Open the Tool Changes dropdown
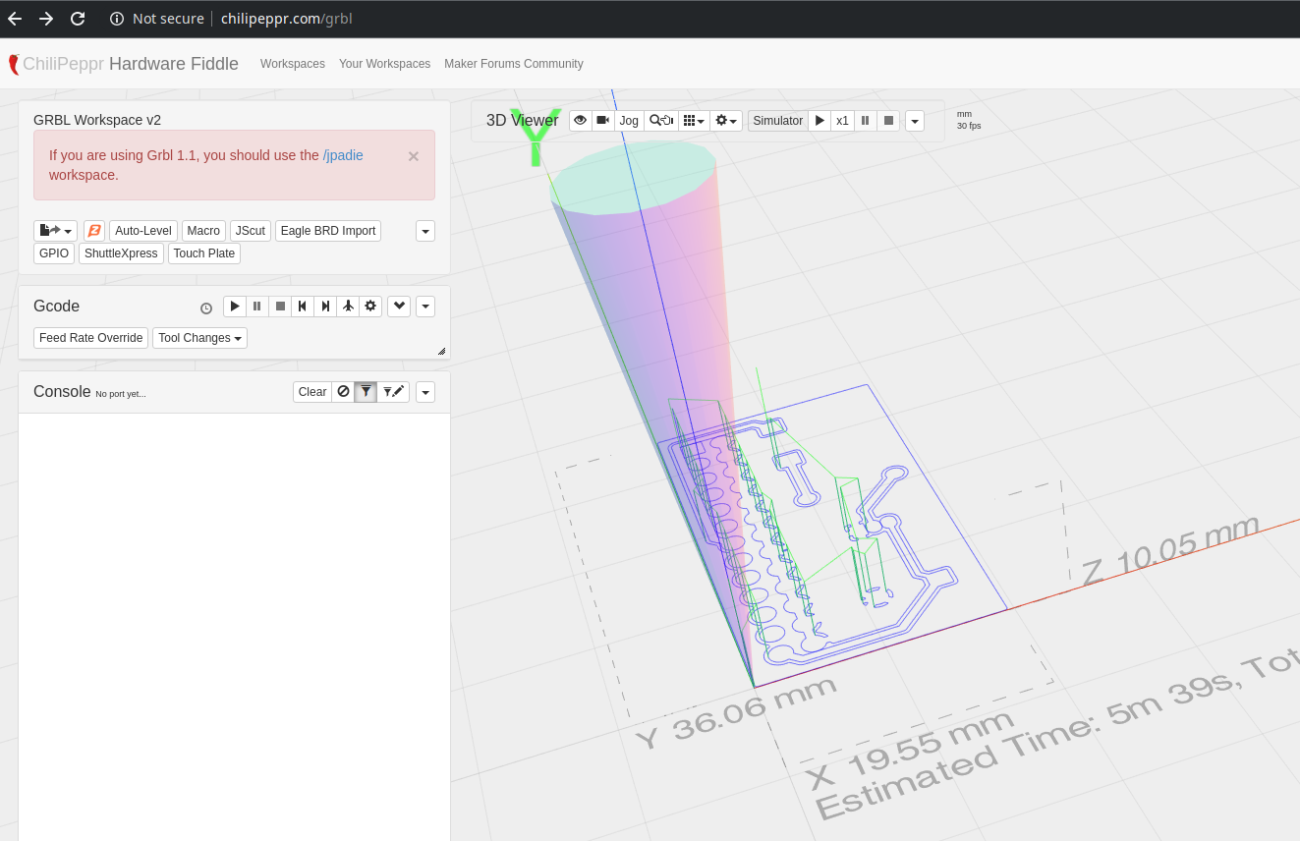The image size is (1300, 841). 199,338
